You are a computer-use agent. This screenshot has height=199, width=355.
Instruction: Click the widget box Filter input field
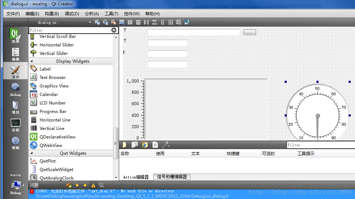70,30
